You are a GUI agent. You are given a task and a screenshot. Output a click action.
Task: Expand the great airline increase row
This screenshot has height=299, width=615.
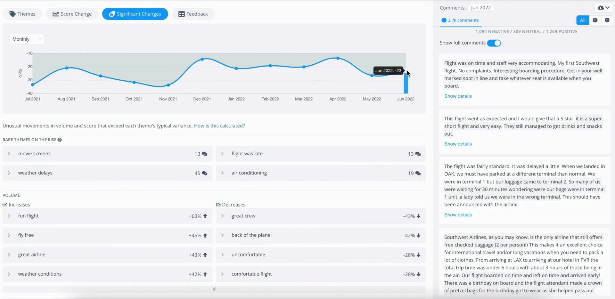[107, 255]
